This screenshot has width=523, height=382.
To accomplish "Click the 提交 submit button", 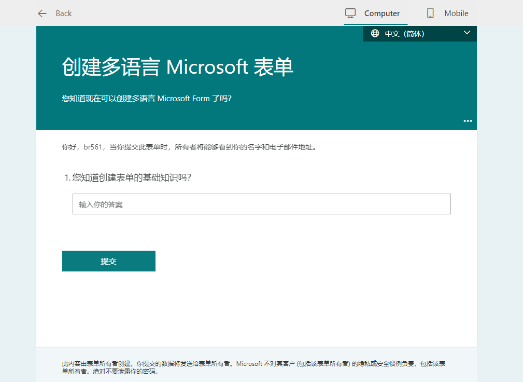I will point(109,261).
